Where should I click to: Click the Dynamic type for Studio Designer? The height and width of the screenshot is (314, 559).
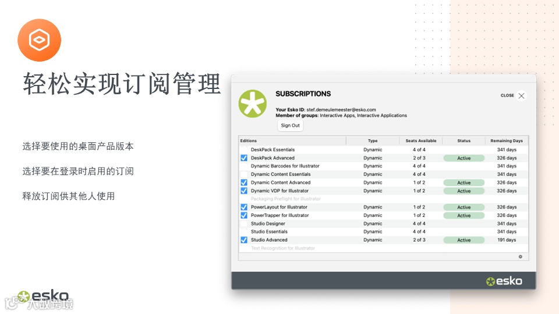[373, 223]
